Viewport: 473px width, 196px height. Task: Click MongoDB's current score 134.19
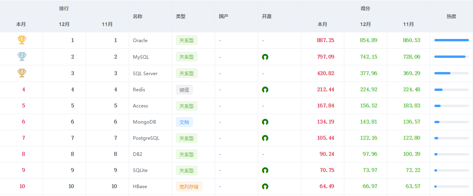pos(325,122)
